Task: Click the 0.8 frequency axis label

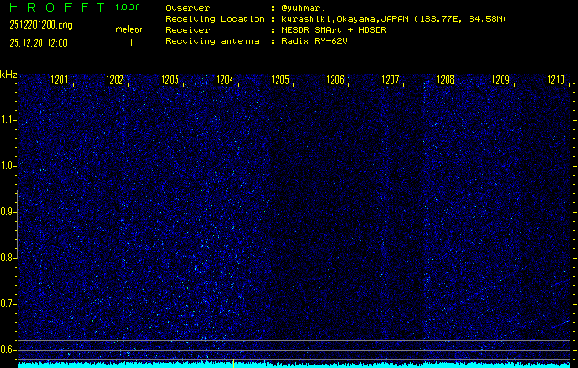Action: 6,258
